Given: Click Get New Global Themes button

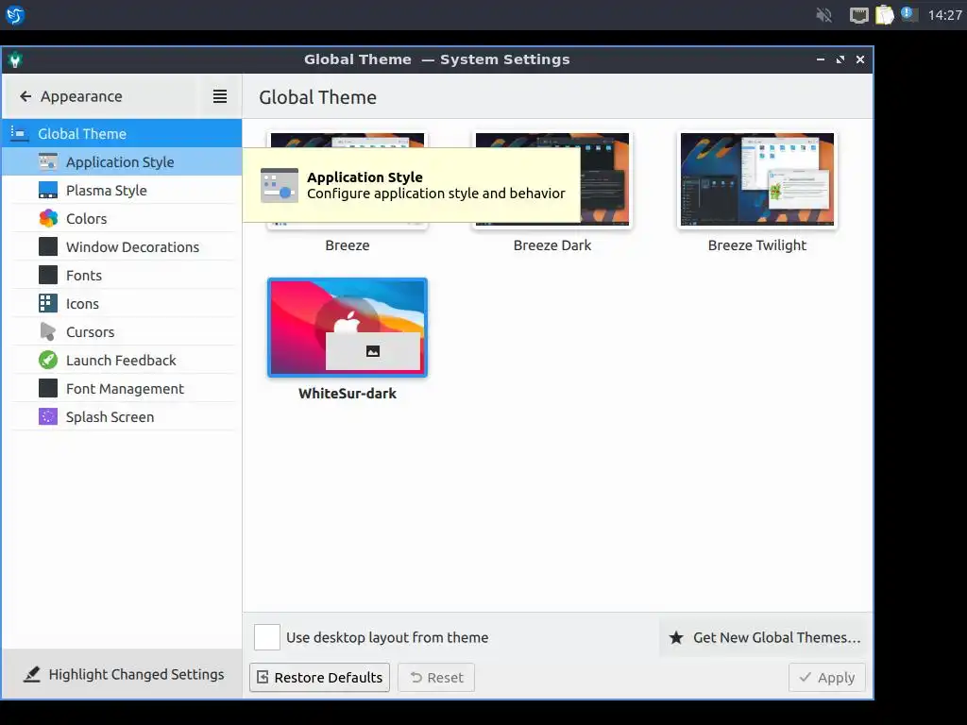Looking at the screenshot, I should click(x=765, y=637).
